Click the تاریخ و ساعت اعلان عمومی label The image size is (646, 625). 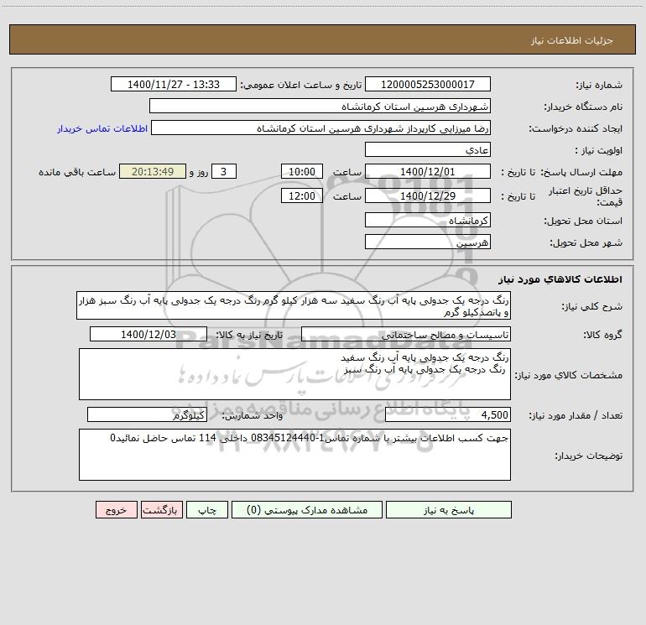(x=301, y=85)
